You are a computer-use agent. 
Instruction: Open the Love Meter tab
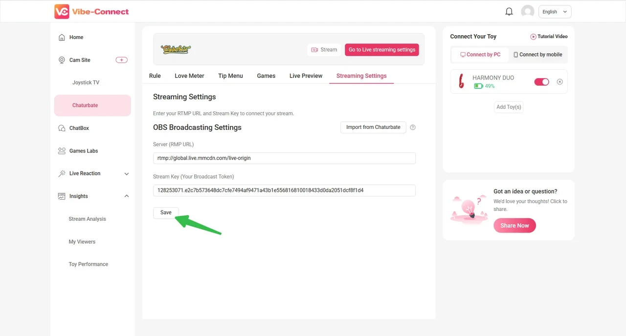tap(189, 76)
